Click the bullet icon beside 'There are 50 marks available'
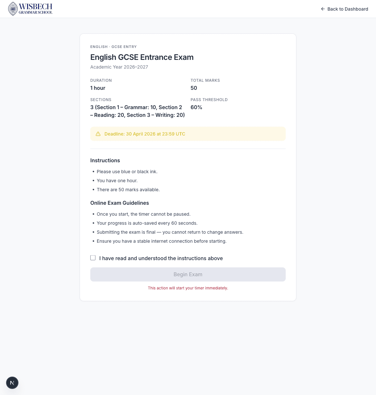Screen dimensions: 376x395 pyautogui.click(x=93, y=190)
